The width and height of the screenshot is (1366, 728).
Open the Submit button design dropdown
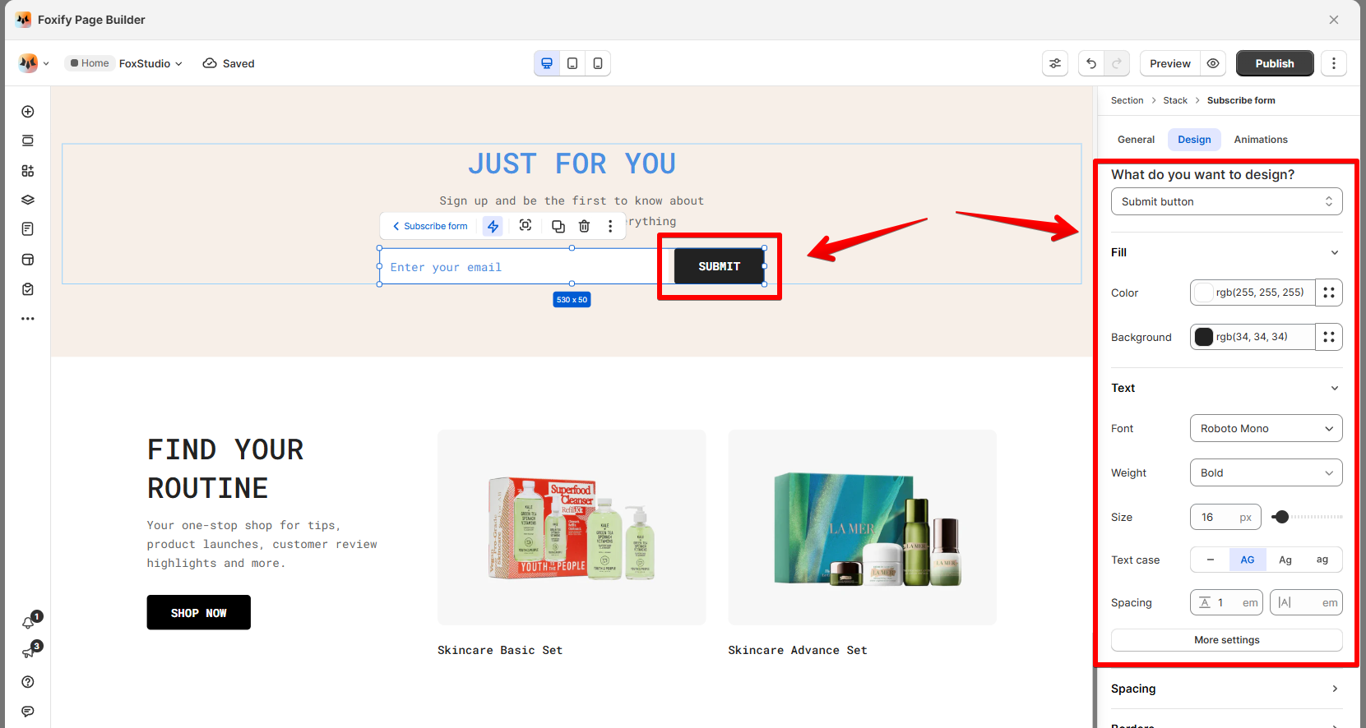[x=1226, y=201]
